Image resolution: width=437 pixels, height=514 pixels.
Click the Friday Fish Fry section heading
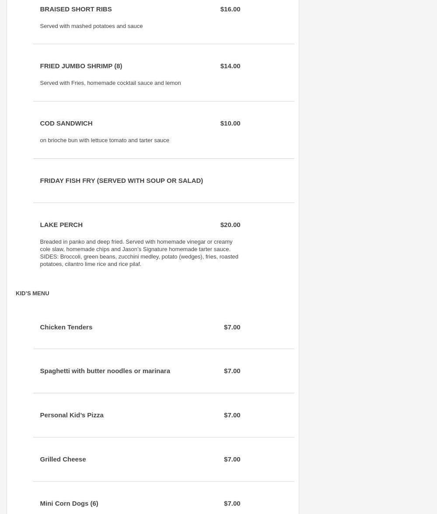121,181
